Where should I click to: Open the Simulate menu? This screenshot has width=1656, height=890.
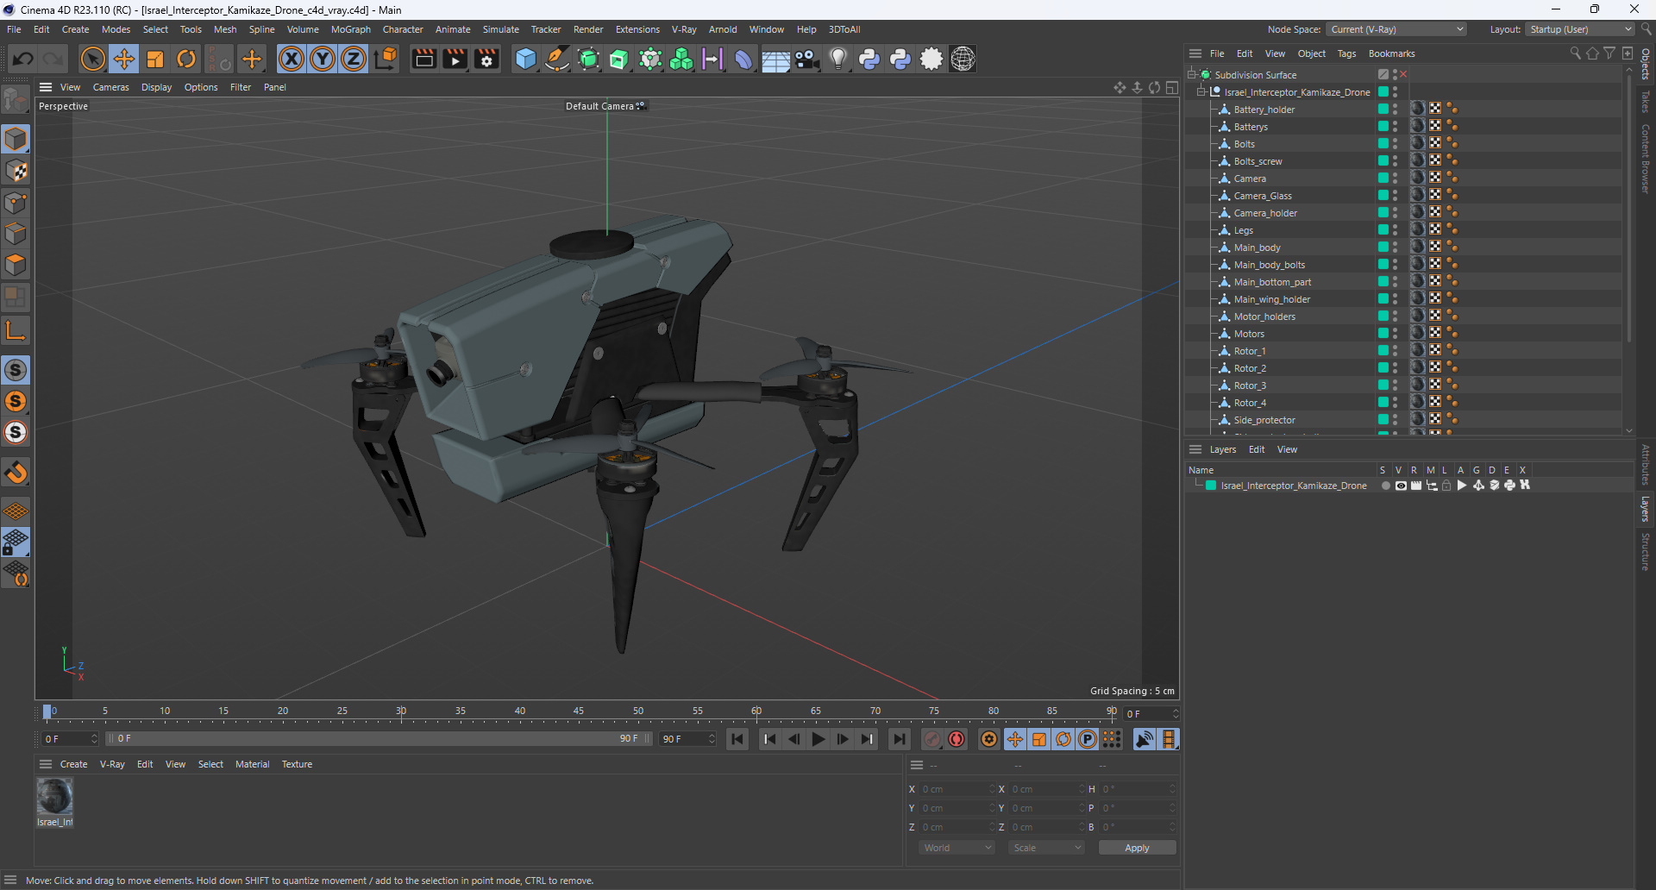pos(500,29)
